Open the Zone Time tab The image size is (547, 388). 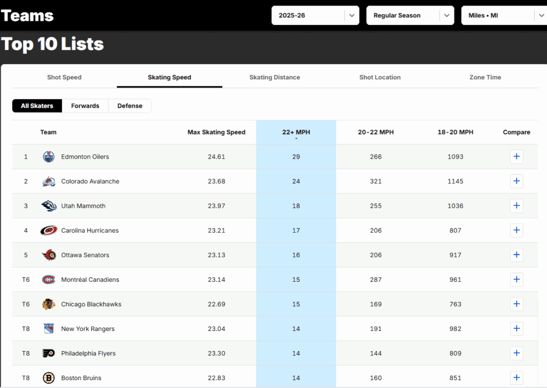485,77
